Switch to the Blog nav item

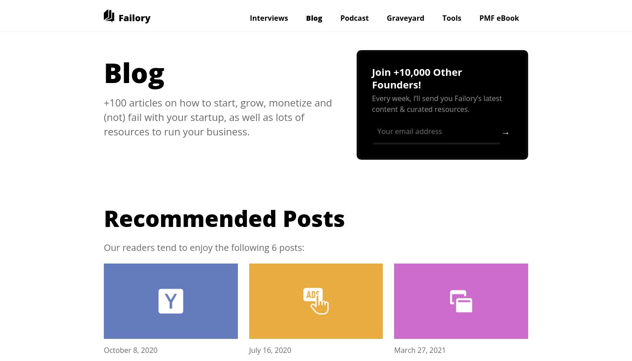(314, 18)
